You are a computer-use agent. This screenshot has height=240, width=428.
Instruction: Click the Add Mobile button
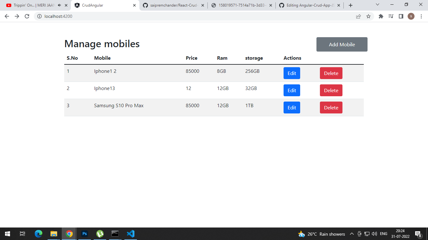pos(342,44)
